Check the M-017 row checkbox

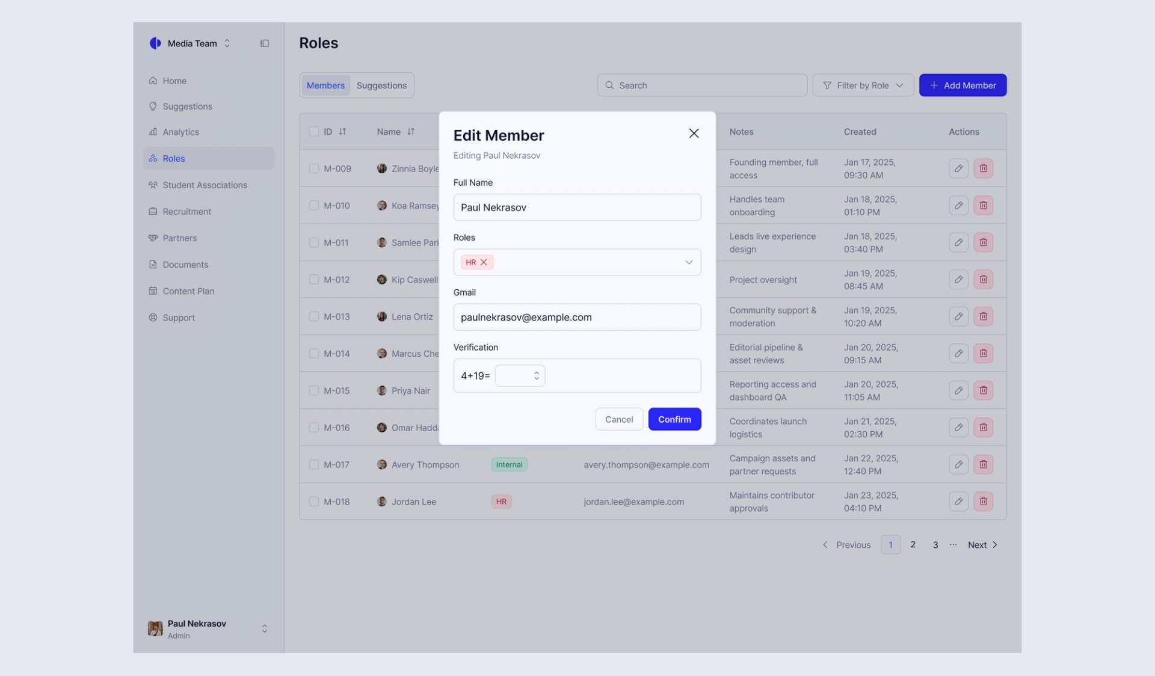pos(313,464)
